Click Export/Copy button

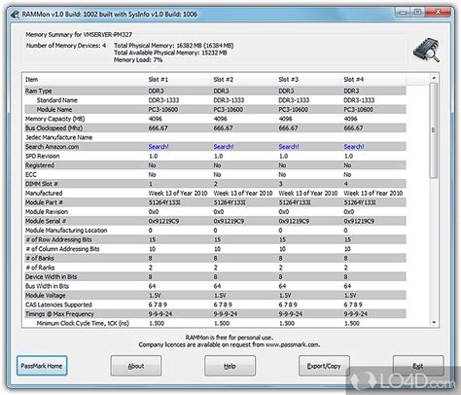(324, 366)
